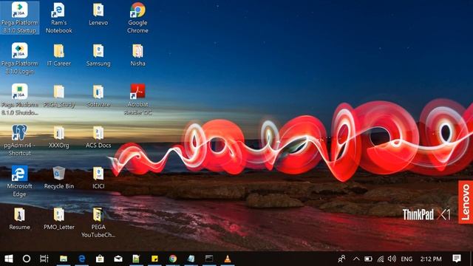Viewport: 473px width, 266px height.
Task: Check battery status in system tray
Action: pos(368,259)
